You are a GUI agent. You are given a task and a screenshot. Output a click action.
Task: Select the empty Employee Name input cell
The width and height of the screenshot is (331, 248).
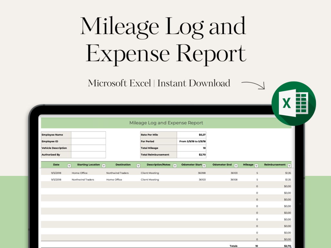(x=88, y=135)
